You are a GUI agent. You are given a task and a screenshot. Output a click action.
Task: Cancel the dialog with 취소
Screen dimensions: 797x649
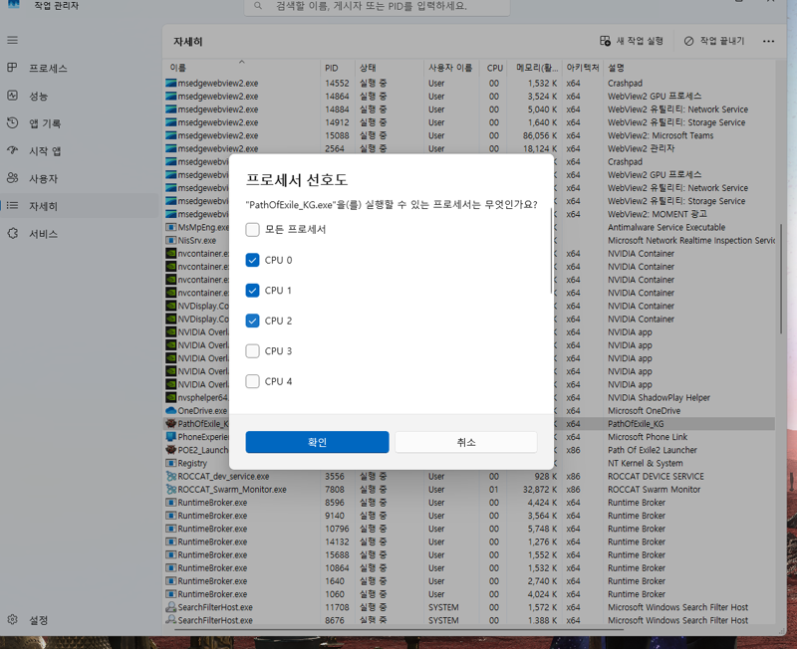(x=466, y=442)
